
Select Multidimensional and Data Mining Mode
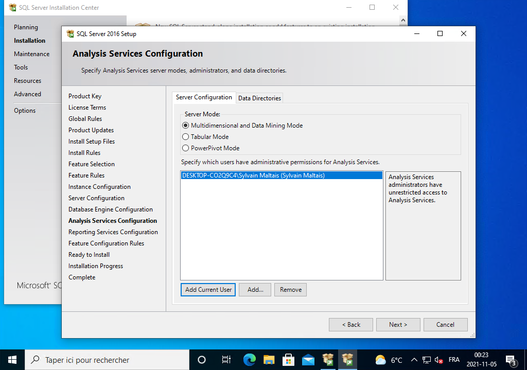point(186,126)
